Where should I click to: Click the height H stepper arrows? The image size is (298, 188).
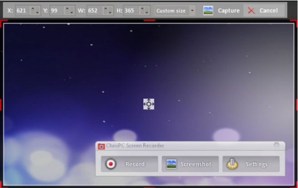pos(144,10)
